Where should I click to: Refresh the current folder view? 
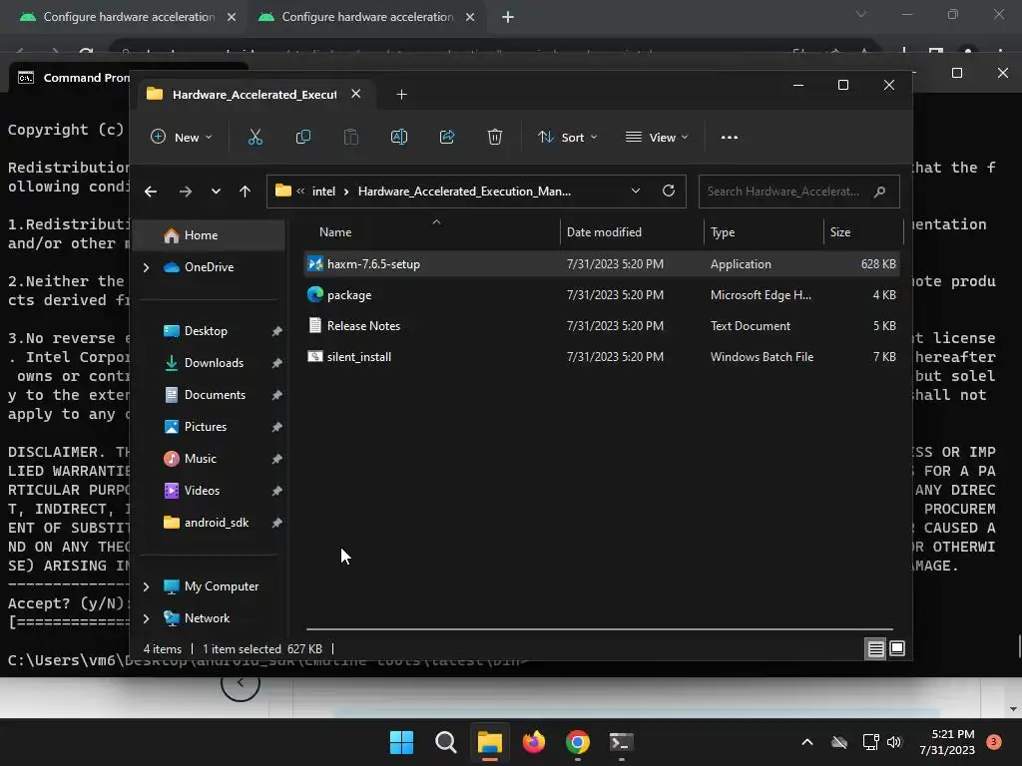tap(668, 191)
